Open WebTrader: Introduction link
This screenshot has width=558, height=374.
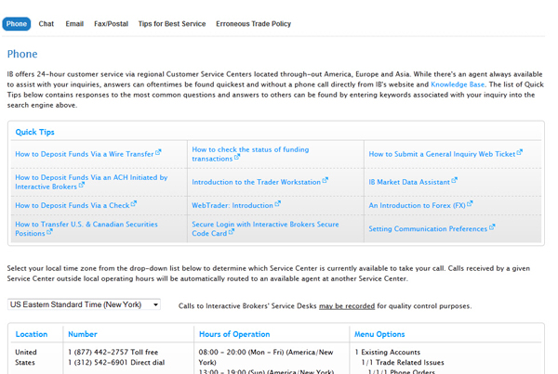pyautogui.click(x=232, y=205)
